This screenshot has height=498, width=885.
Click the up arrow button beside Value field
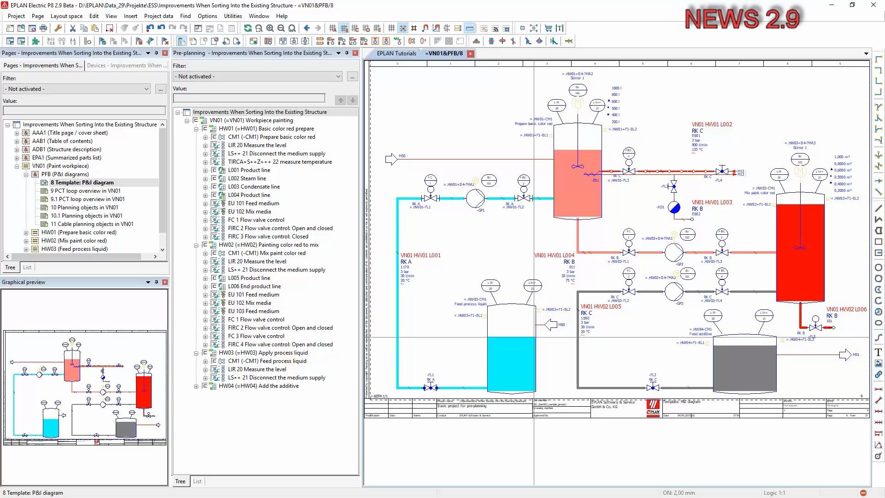(x=341, y=100)
